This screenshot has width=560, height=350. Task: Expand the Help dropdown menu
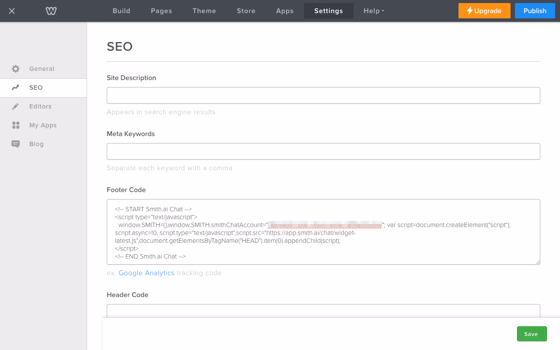tap(374, 11)
